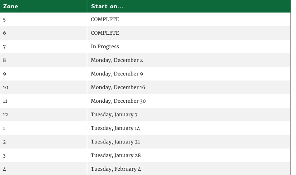
Task: Choose the Monday, December 16 entry
Action: click(118, 87)
